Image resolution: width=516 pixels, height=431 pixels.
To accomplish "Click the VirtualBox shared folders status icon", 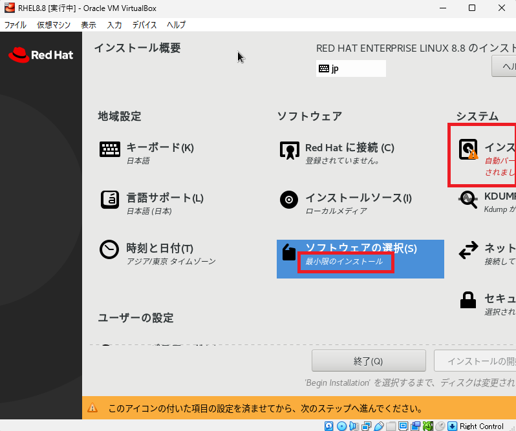I will click(391, 426).
